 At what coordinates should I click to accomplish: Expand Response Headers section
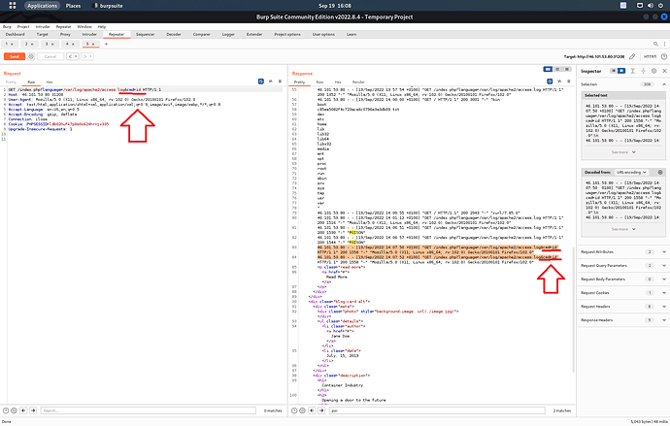click(664, 320)
